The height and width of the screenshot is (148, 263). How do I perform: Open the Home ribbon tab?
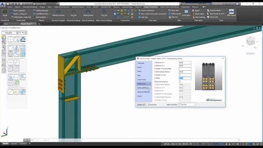tap(9, 7)
